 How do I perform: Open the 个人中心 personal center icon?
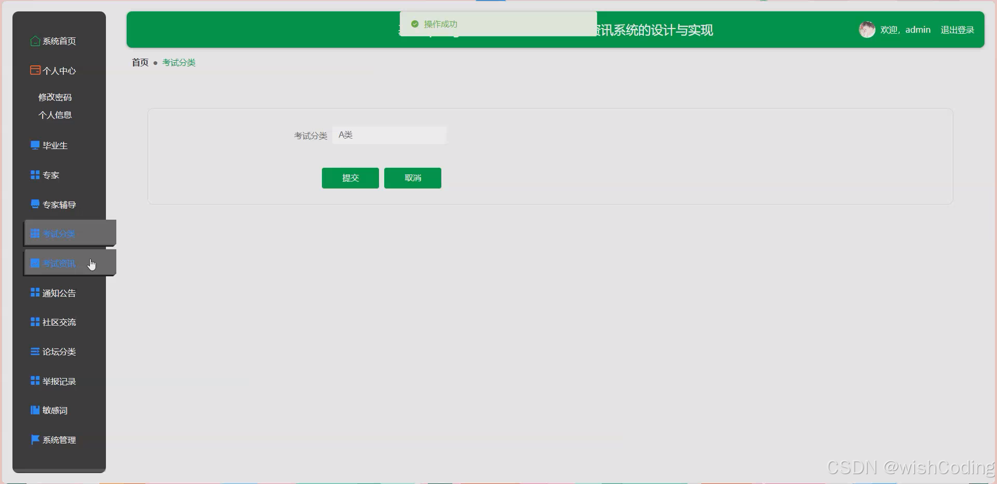pos(35,70)
